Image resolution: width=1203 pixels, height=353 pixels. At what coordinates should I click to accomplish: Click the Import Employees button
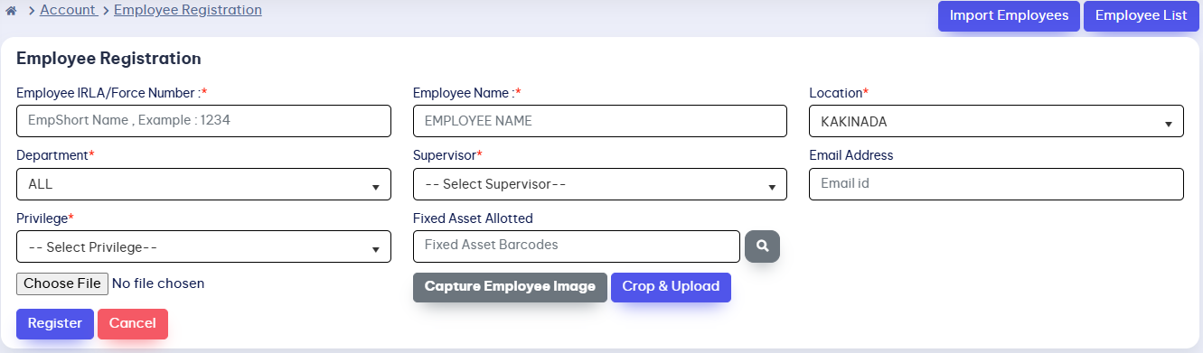[x=1009, y=16]
